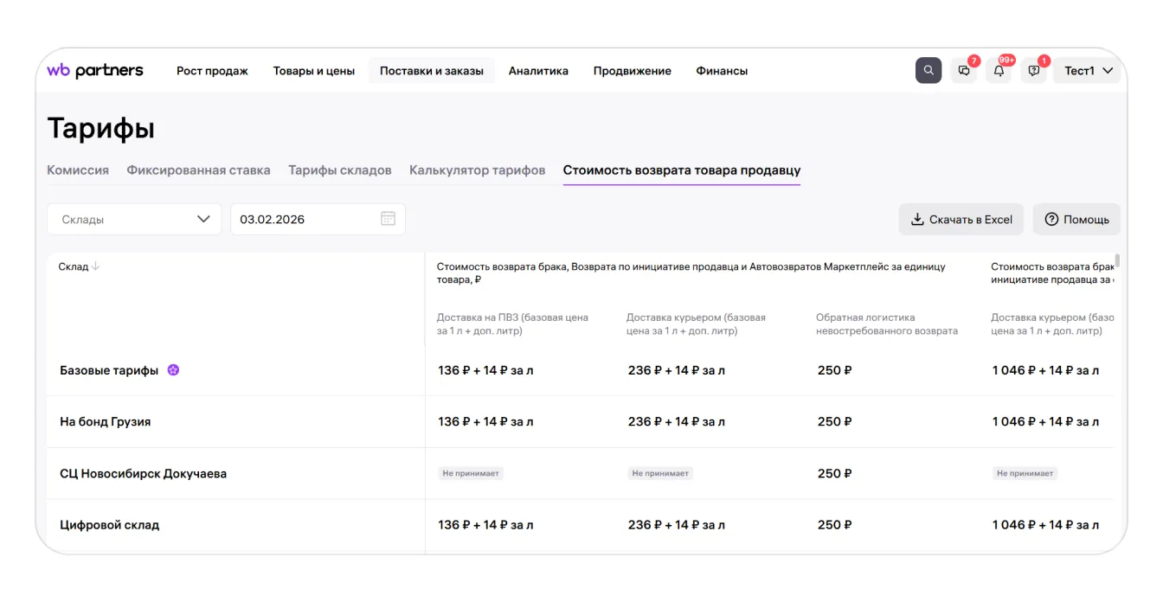Screen dimensions: 1163x602
Task: Open chat messages icon with 7 badge
Action: point(964,71)
